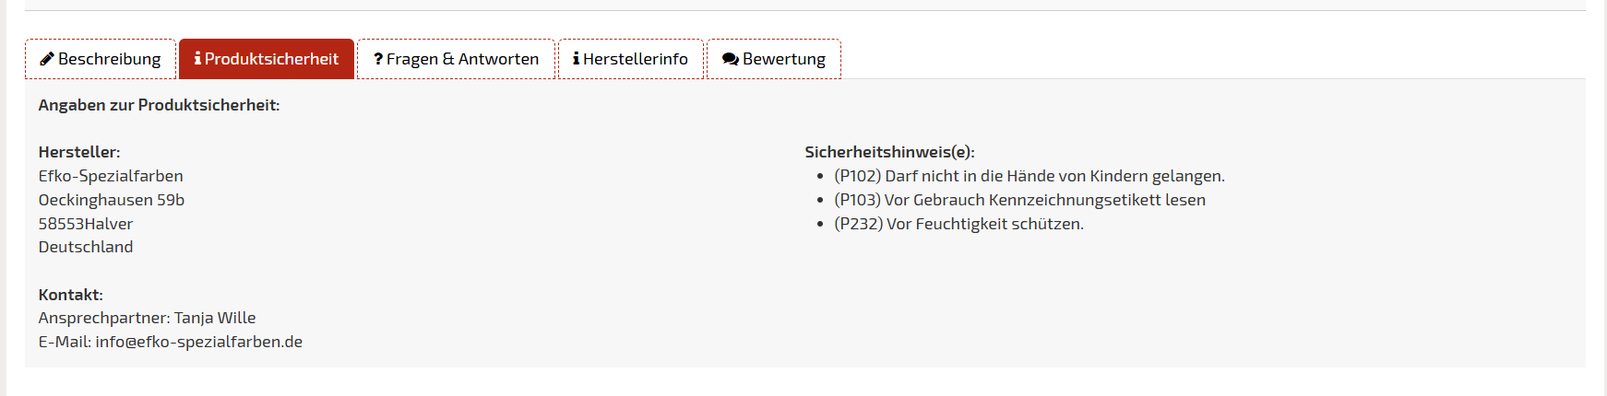1607x396 pixels.
Task: Click the manufacturer name Efko-Spezialfarben
Action: tap(111, 176)
